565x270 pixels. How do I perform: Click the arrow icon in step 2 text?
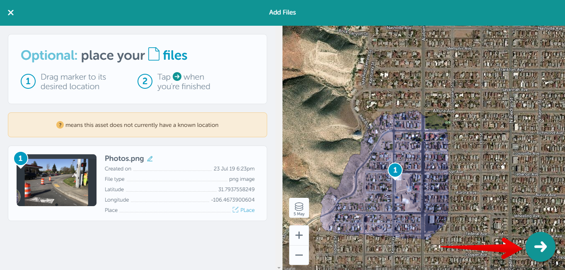(177, 77)
